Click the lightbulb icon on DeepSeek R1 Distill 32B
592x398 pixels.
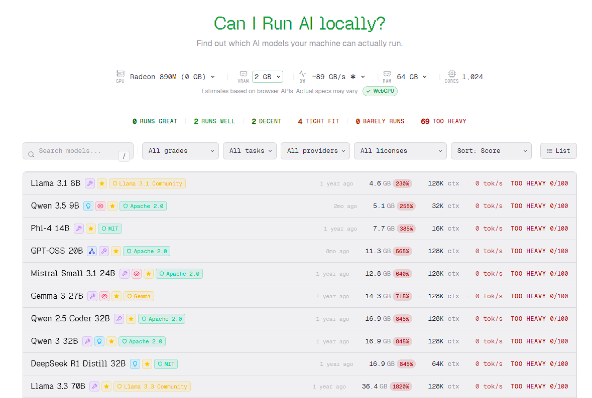pos(135,364)
